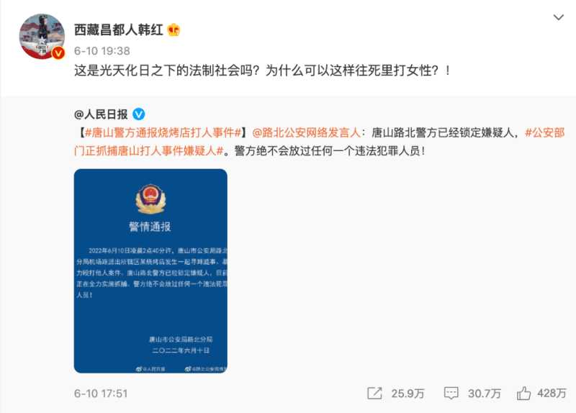Open hashtag #唐山警方通报烧烤店打人事件#
The width and height of the screenshot is (576, 413).
pos(163,132)
